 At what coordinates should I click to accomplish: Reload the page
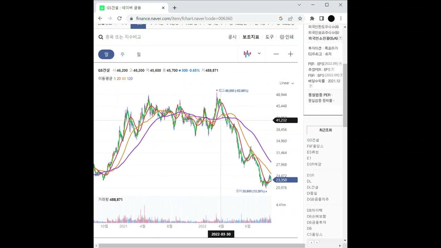[120, 18]
